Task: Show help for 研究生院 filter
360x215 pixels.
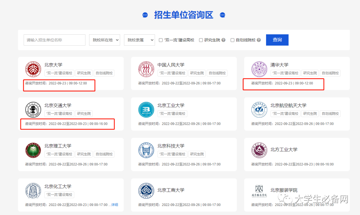Action: (223, 40)
